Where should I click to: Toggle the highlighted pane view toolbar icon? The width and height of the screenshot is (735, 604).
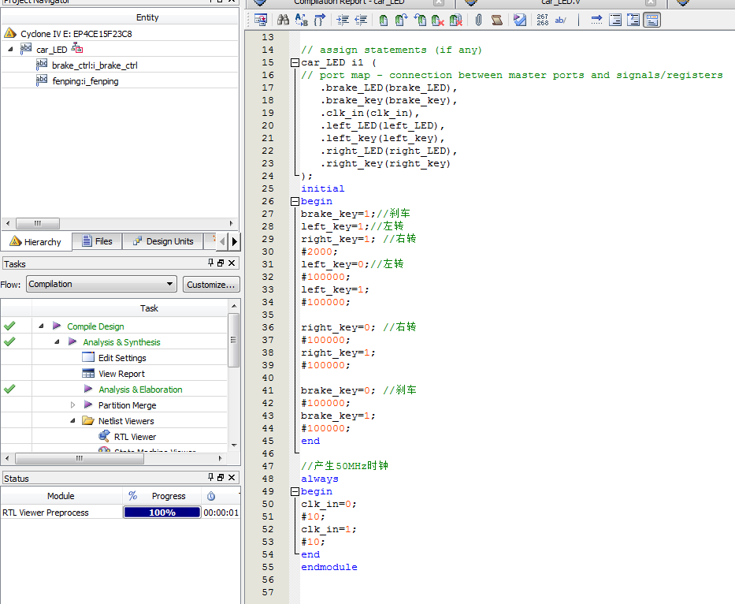click(x=651, y=20)
